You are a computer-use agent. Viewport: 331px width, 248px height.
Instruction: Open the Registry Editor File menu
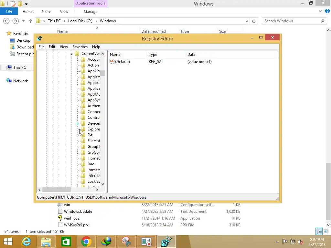coord(41,47)
